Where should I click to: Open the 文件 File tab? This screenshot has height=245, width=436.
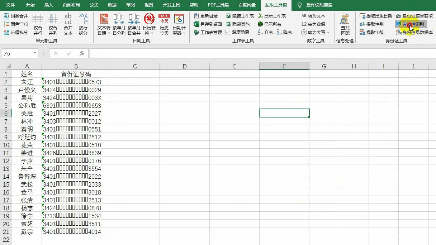click(x=10, y=5)
